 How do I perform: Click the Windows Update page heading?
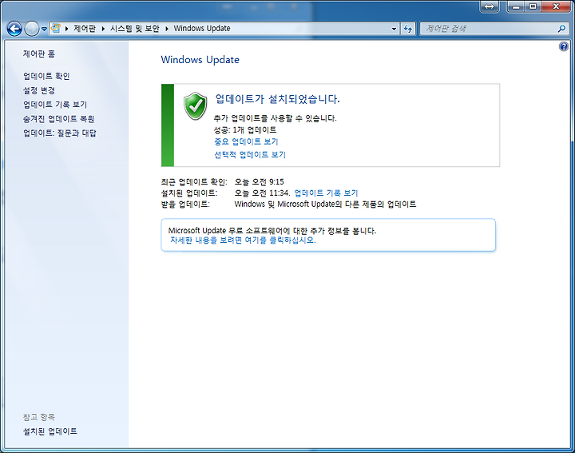200,60
